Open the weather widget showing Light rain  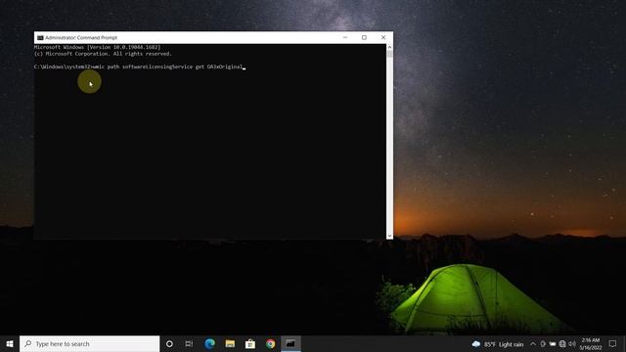[x=498, y=344]
